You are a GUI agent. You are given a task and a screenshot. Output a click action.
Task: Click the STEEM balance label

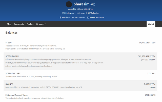pos(8,42)
